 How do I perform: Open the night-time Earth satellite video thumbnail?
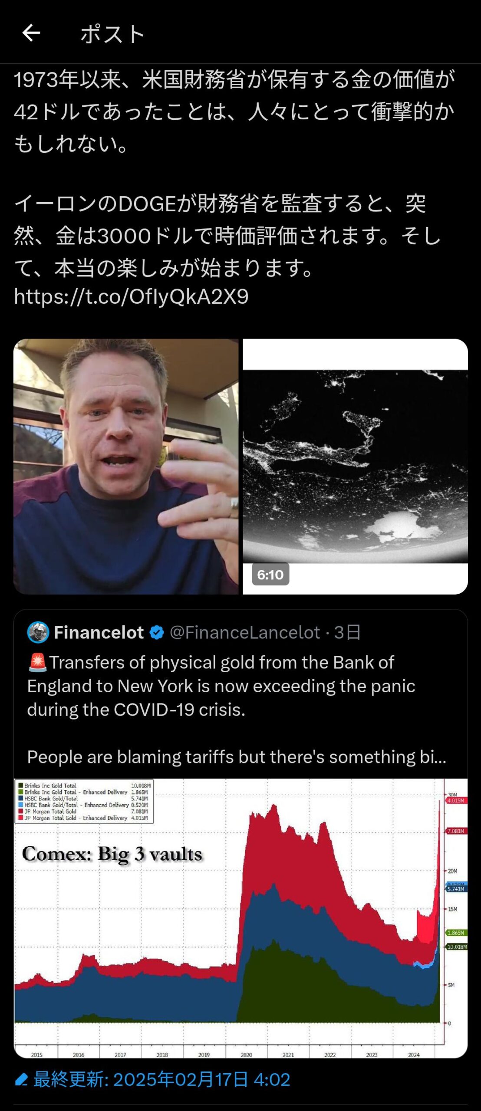pyautogui.click(x=355, y=456)
